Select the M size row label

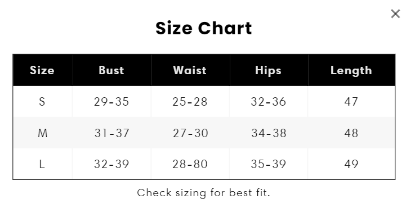click(x=42, y=133)
